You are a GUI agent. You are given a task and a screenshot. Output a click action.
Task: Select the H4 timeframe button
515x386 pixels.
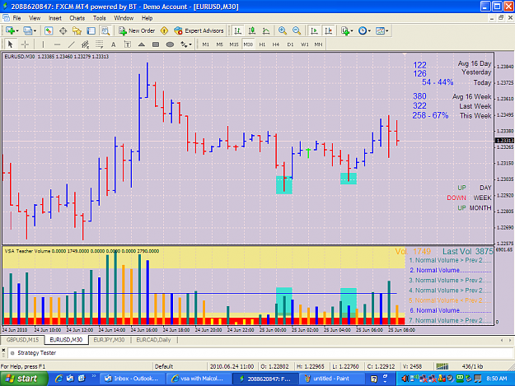pos(276,44)
